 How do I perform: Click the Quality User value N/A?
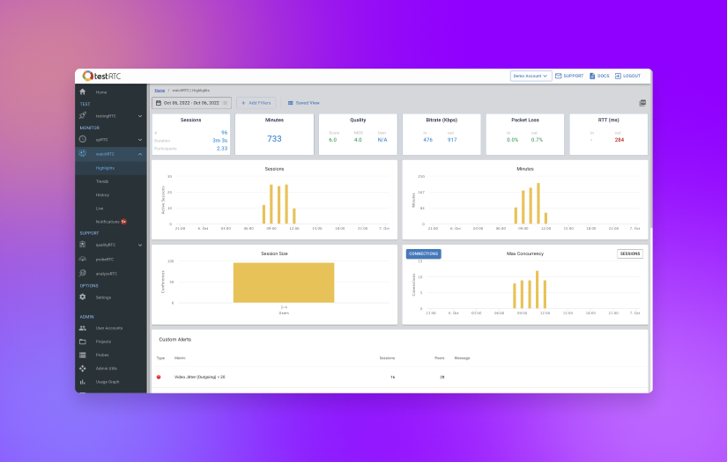click(382, 139)
